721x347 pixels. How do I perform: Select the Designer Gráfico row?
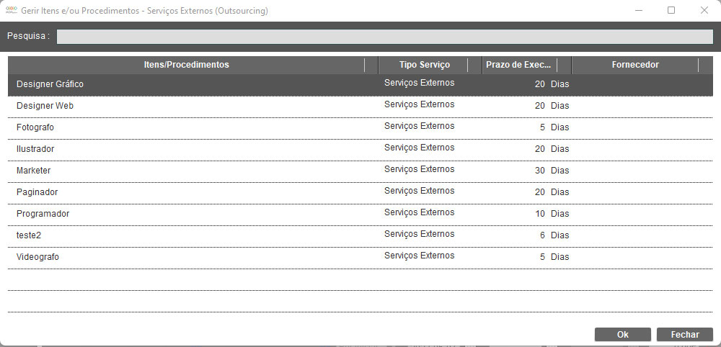[x=50, y=84]
